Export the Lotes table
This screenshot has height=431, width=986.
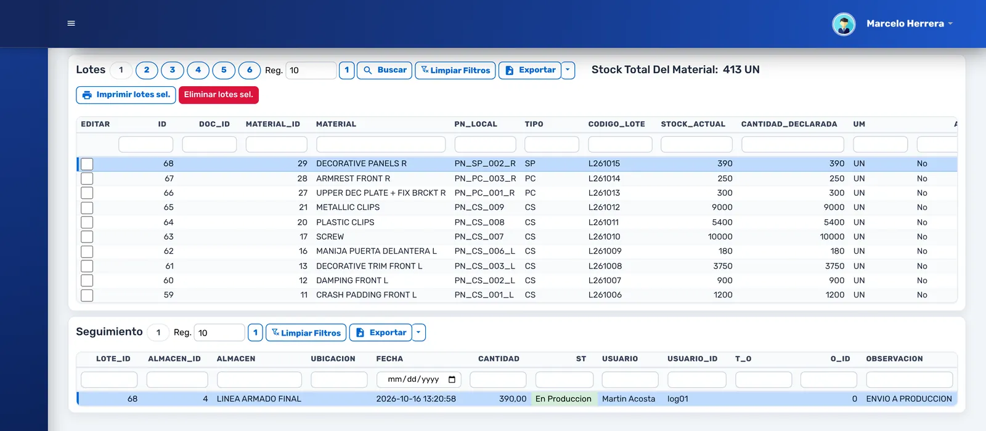click(x=530, y=70)
